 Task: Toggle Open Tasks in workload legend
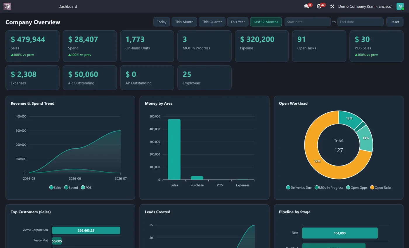pos(381,187)
